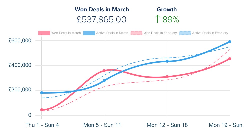Click the £400,000 y-axis label

click(x=20, y=65)
